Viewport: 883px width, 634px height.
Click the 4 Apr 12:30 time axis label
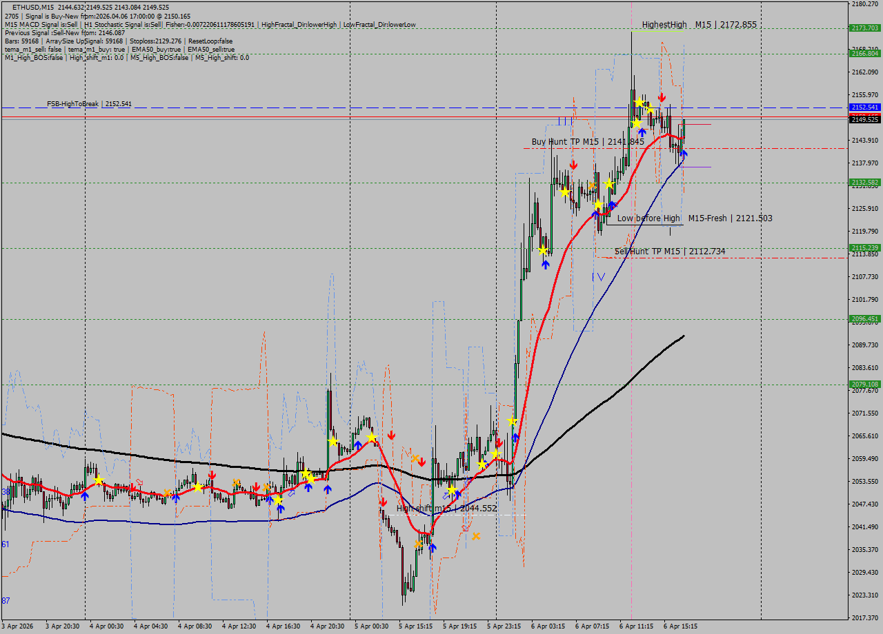241,626
